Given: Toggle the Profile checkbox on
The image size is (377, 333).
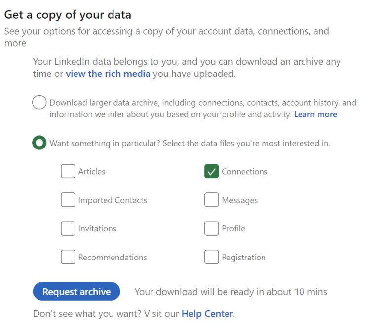Looking at the screenshot, I should 211,228.
